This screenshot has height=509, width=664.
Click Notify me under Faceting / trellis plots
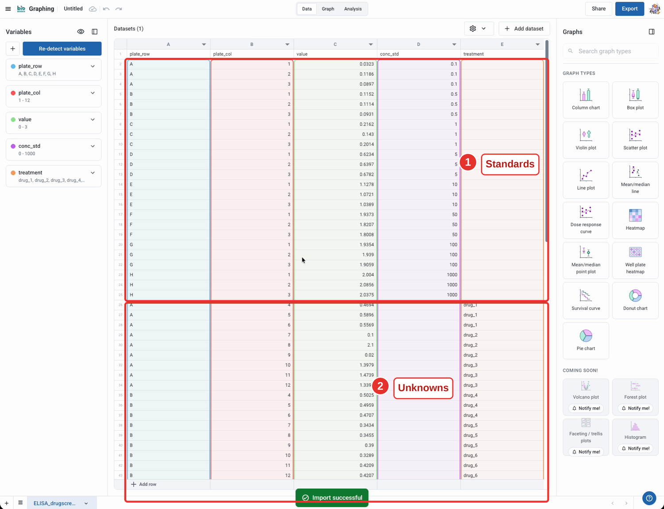(x=586, y=451)
